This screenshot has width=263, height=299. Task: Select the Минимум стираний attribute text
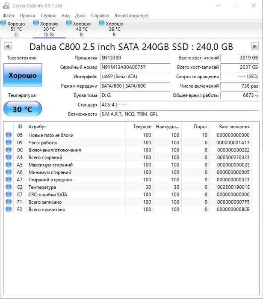coord(50,172)
